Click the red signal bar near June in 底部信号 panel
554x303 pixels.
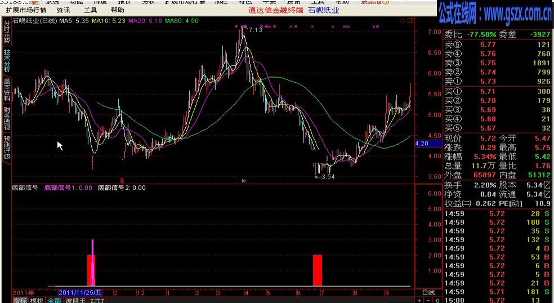(318, 270)
